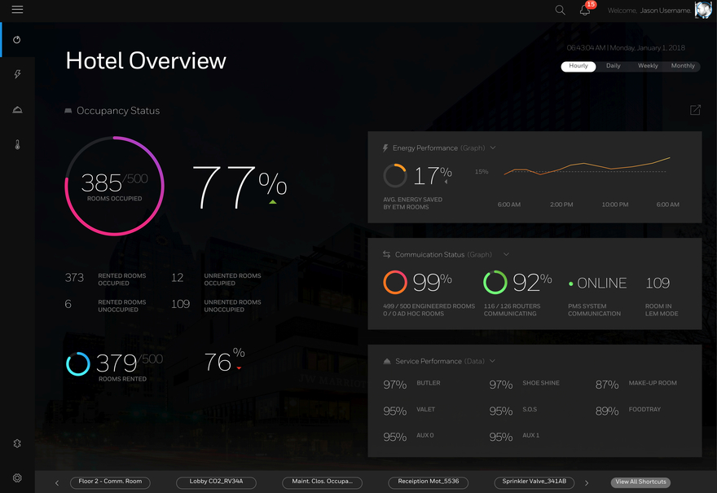
Task: Click the search magnifier icon
Action: (560, 10)
